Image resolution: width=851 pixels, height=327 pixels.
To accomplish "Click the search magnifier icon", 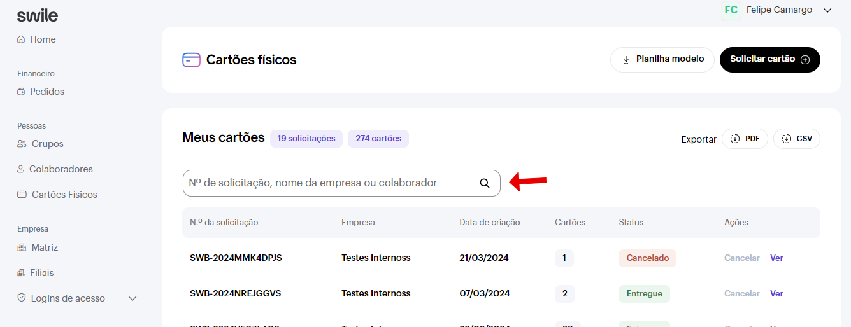I will (485, 183).
